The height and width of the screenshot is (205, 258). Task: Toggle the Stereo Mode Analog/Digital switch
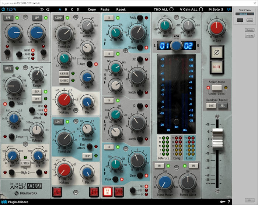(217, 88)
